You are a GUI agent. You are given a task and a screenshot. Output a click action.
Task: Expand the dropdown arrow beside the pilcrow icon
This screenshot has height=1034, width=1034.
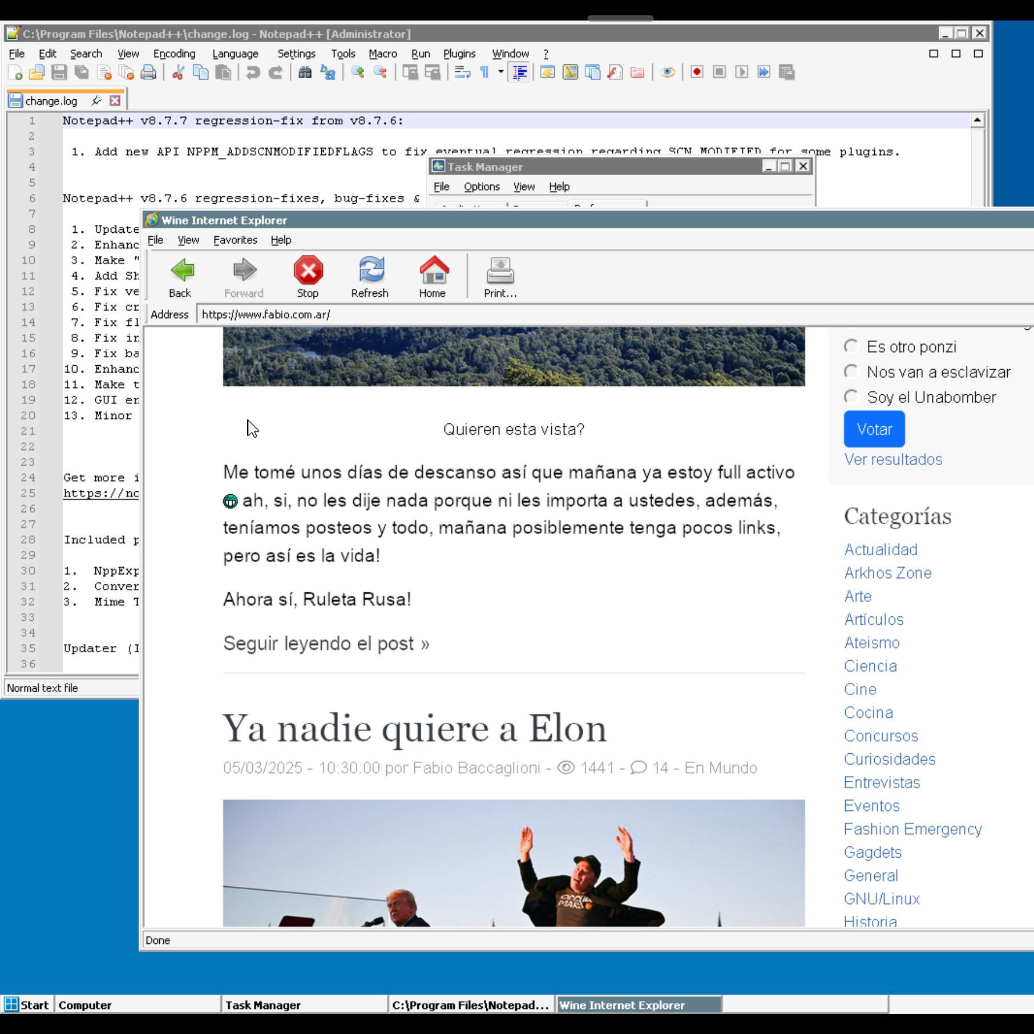click(500, 72)
